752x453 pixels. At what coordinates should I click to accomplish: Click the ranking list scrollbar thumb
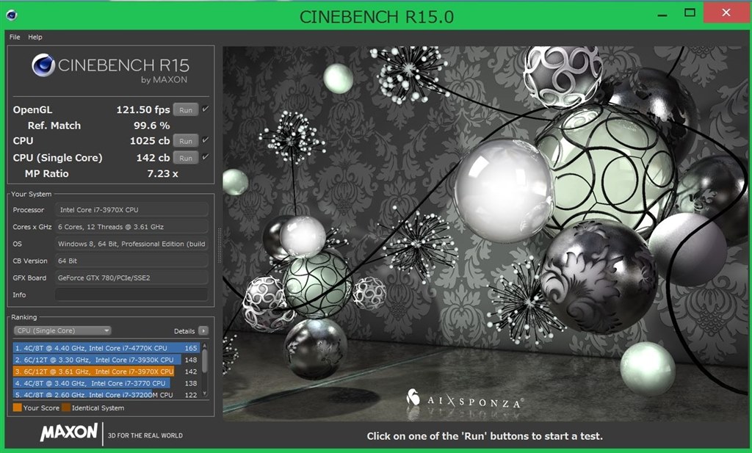(205, 361)
